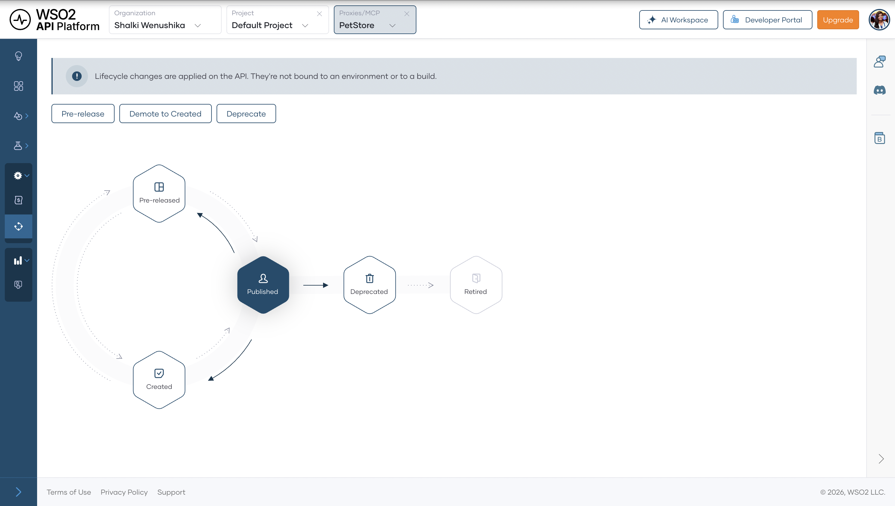
Task: Open the insights badge icon in sidebar
Action: 19,285
